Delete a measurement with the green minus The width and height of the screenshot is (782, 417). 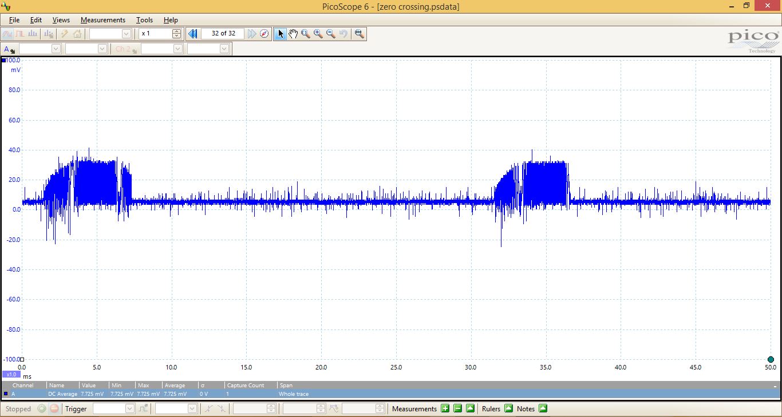coord(457,408)
